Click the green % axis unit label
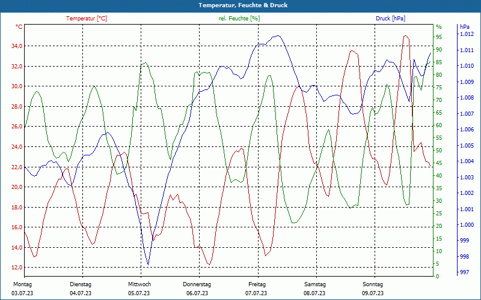This screenshot has width=481, height=300. point(439,27)
